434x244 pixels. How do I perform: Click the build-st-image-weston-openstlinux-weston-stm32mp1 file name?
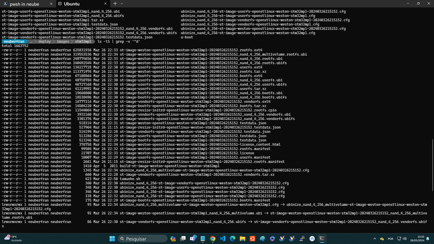click(x=169, y=166)
